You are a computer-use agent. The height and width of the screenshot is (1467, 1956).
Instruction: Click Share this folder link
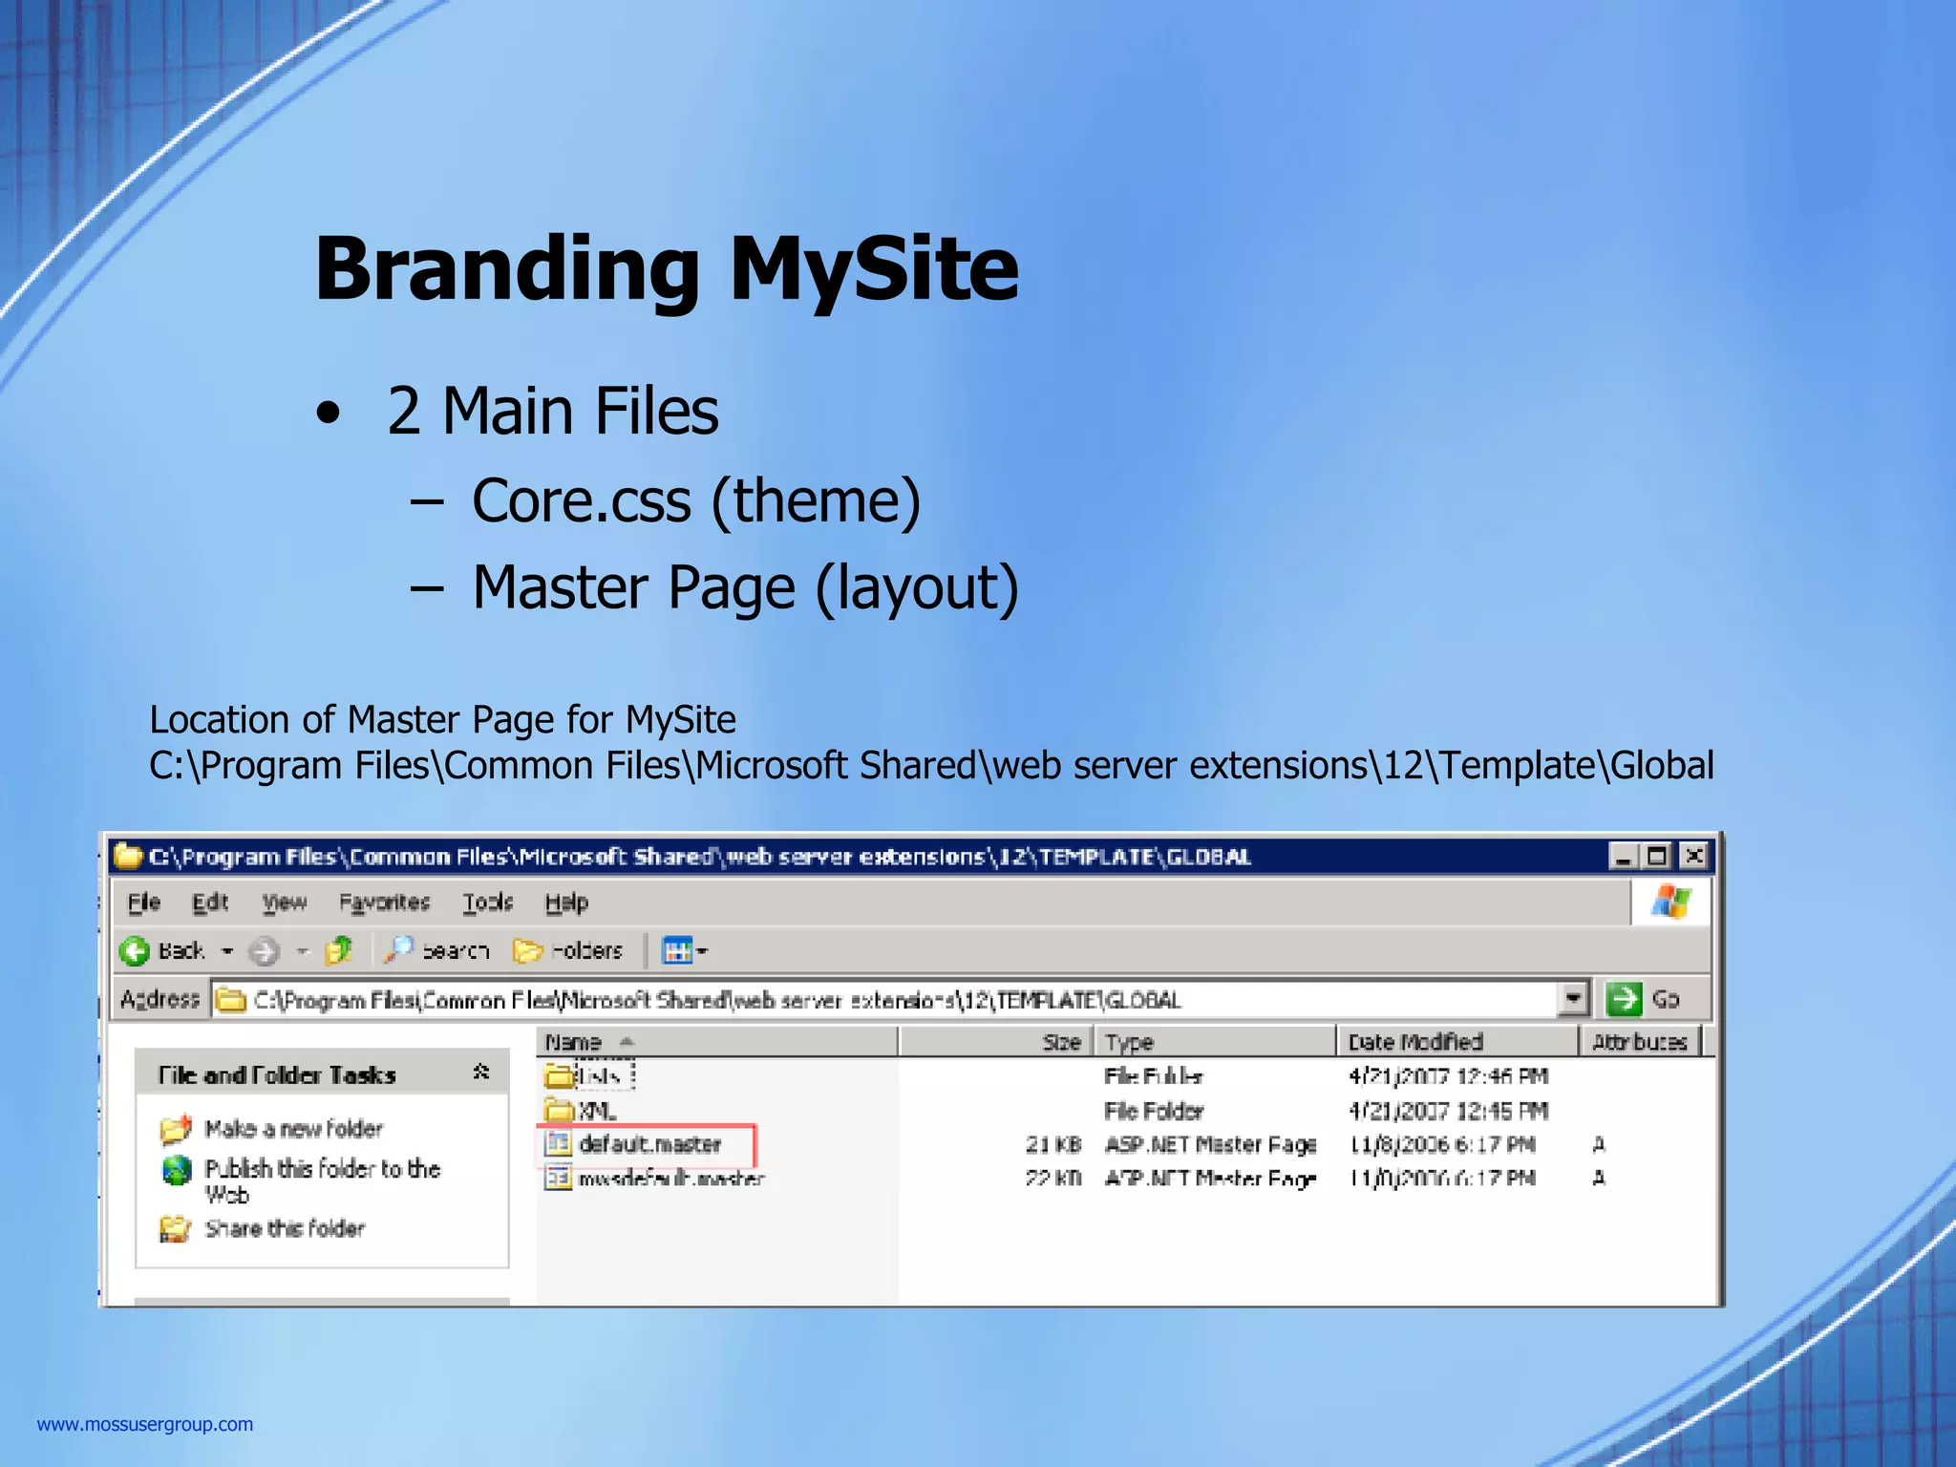[285, 1228]
